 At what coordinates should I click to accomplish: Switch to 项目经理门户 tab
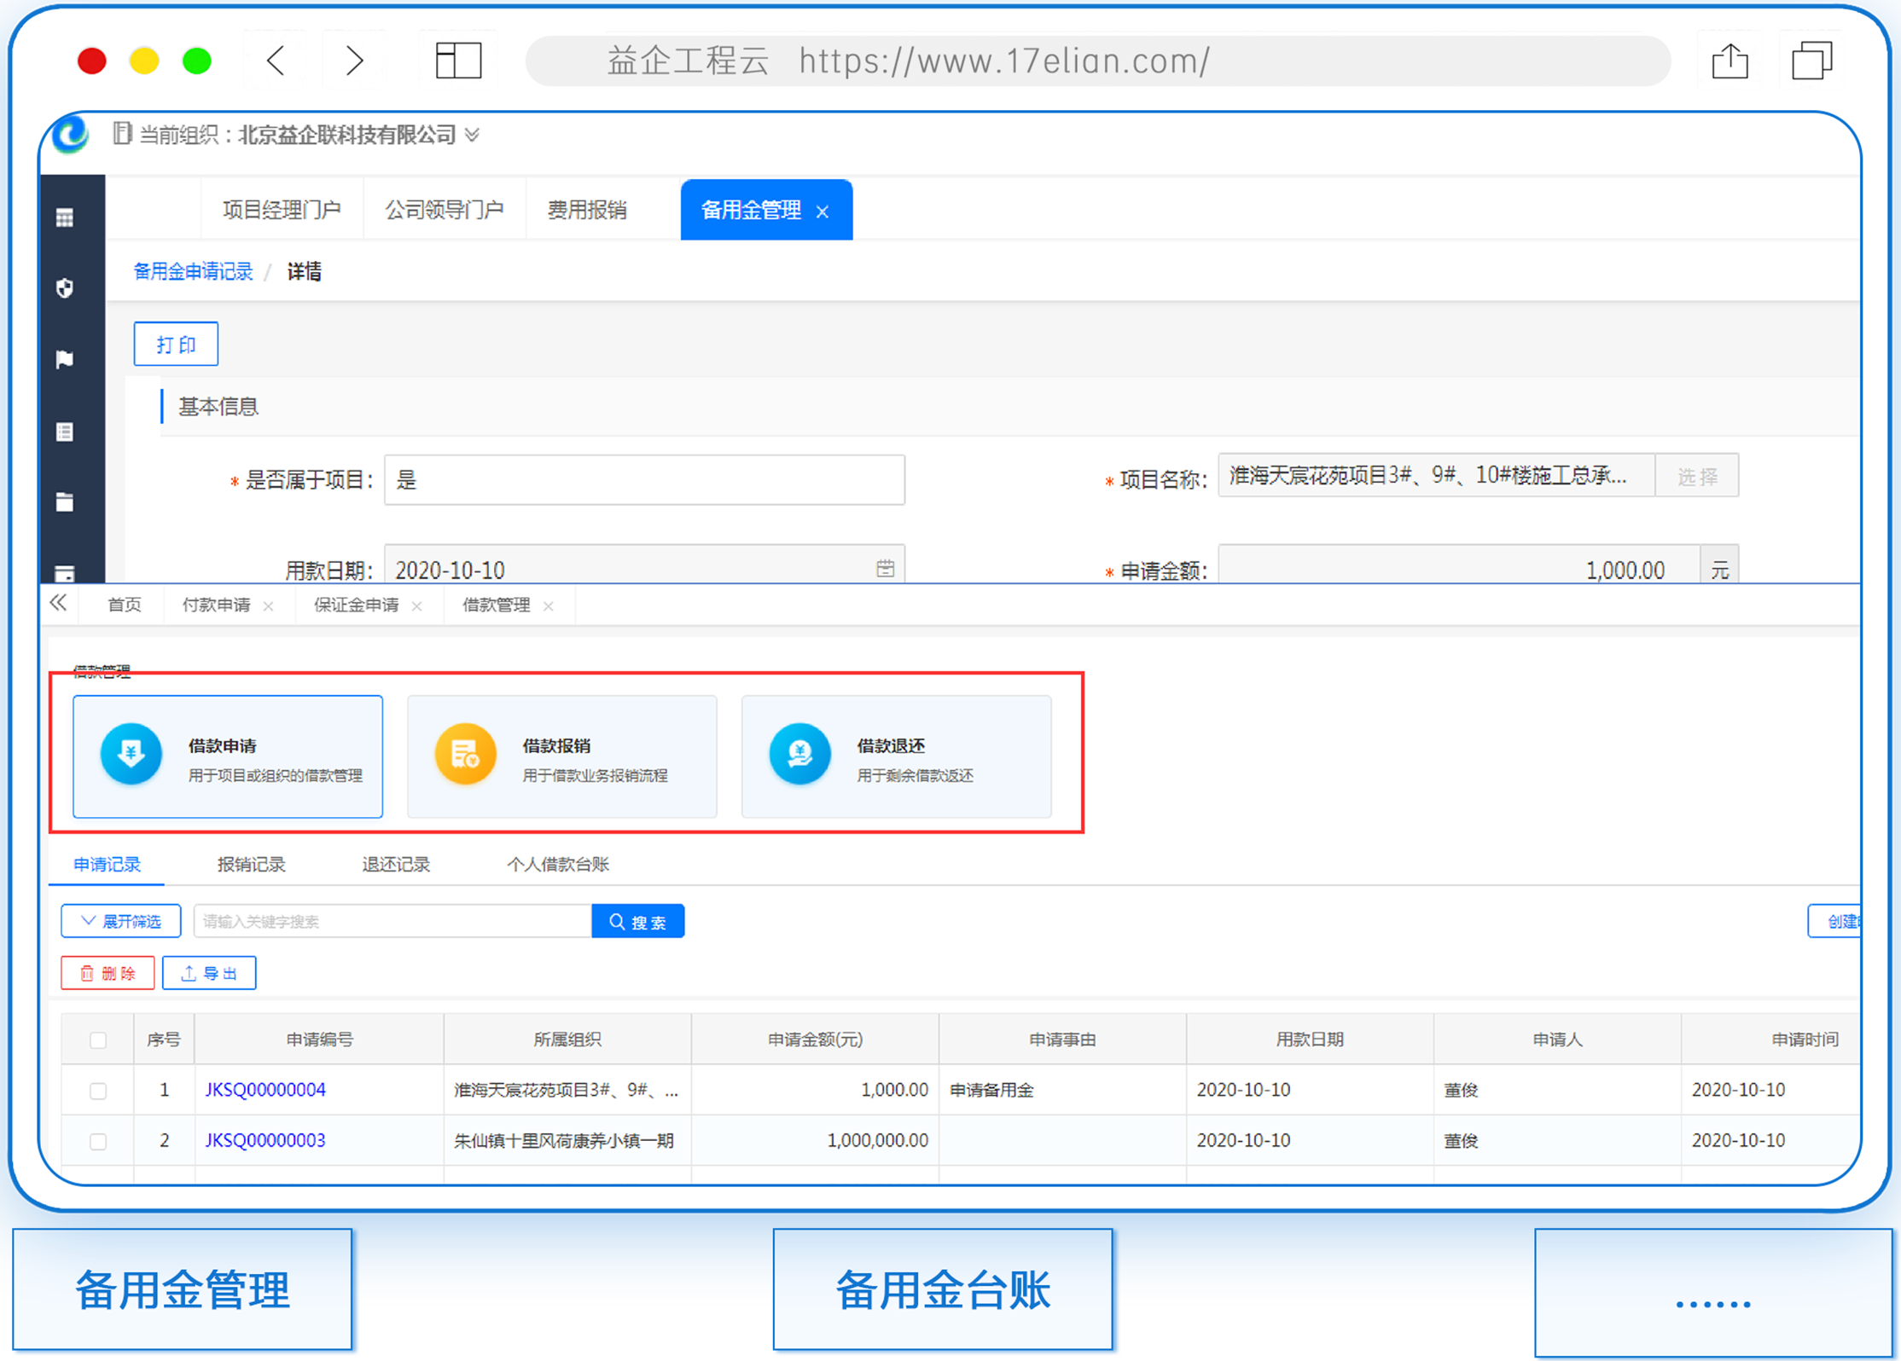pos(282,210)
